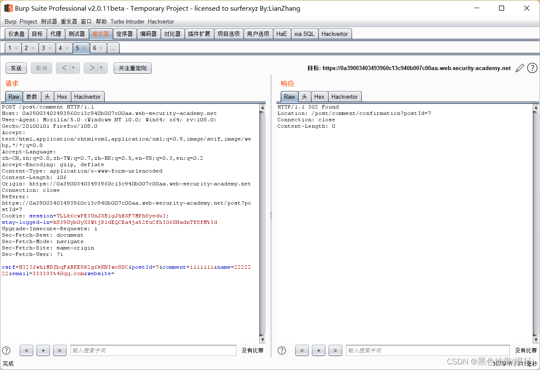Switch to the 重发器 repeater tab

pos(101,34)
